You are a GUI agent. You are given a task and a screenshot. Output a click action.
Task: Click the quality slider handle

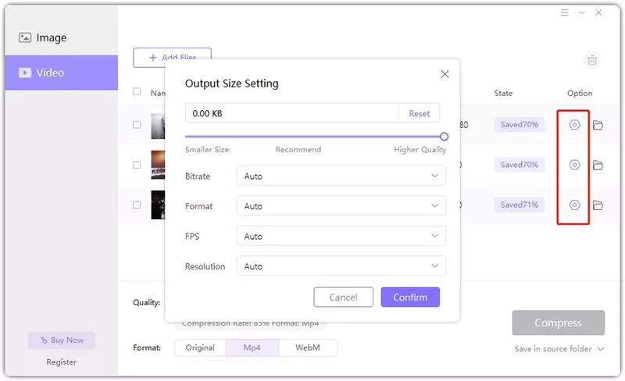444,136
